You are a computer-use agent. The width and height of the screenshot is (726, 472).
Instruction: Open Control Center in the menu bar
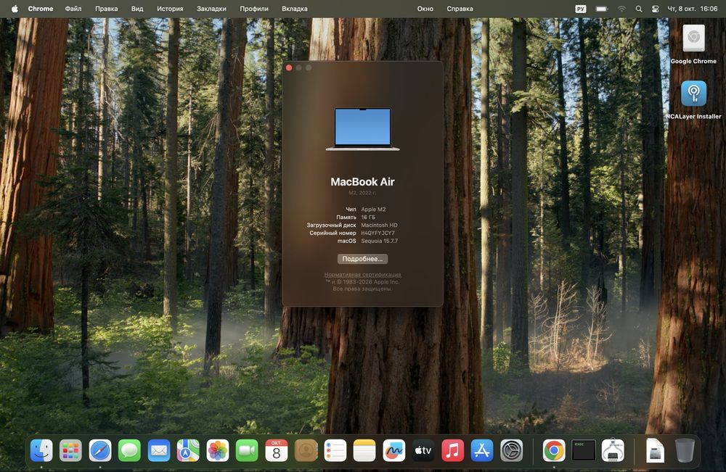point(655,9)
